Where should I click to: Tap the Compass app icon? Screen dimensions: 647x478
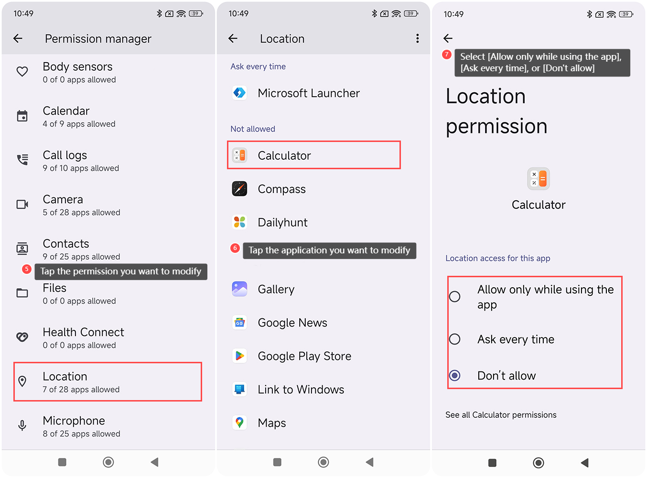(239, 189)
